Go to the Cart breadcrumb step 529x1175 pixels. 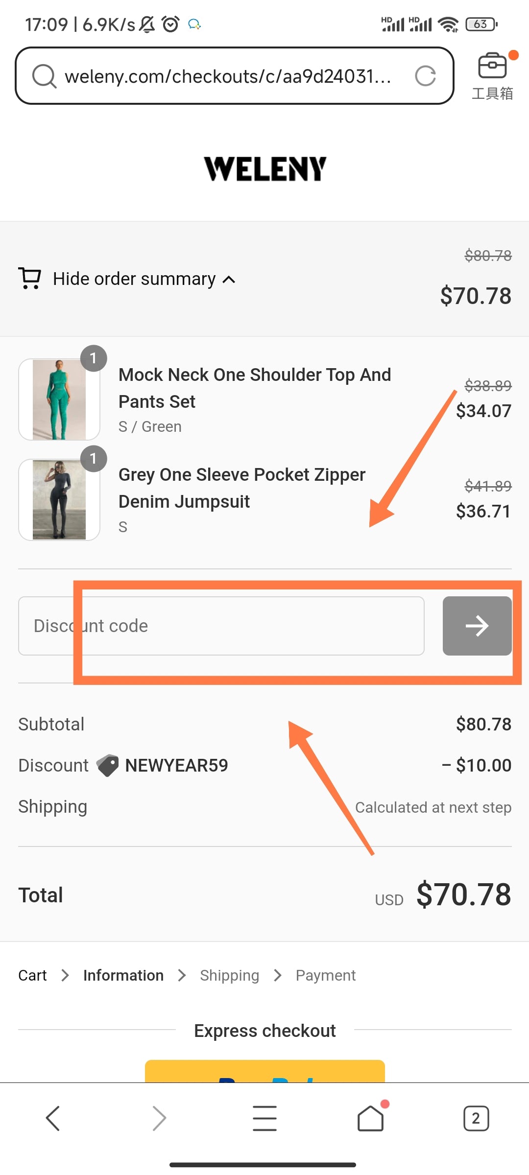coord(32,975)
